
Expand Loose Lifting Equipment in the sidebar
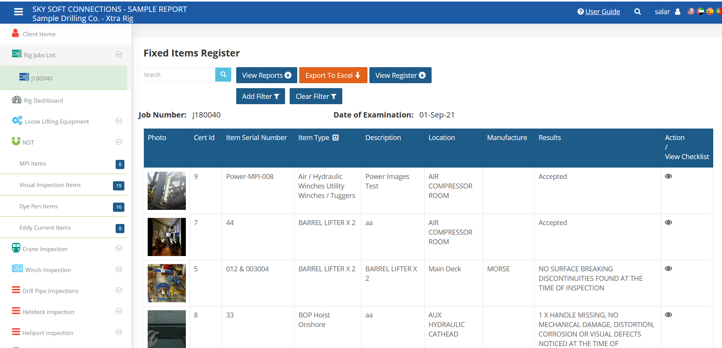point(119,121)
